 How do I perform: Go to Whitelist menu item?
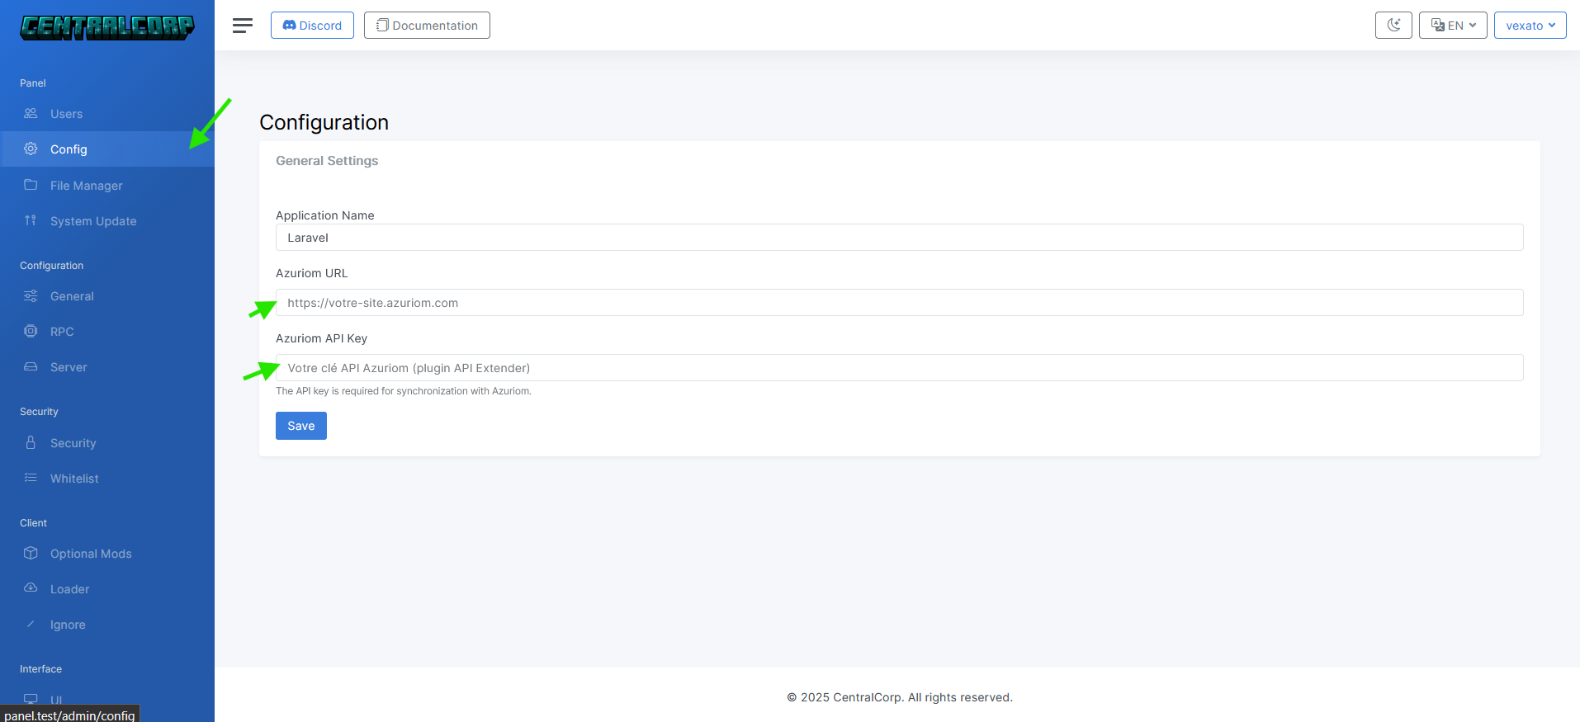[x=74, y=479]
